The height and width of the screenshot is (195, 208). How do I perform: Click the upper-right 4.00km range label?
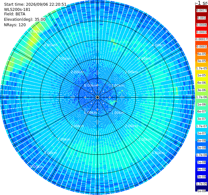[x=158, y=45]
